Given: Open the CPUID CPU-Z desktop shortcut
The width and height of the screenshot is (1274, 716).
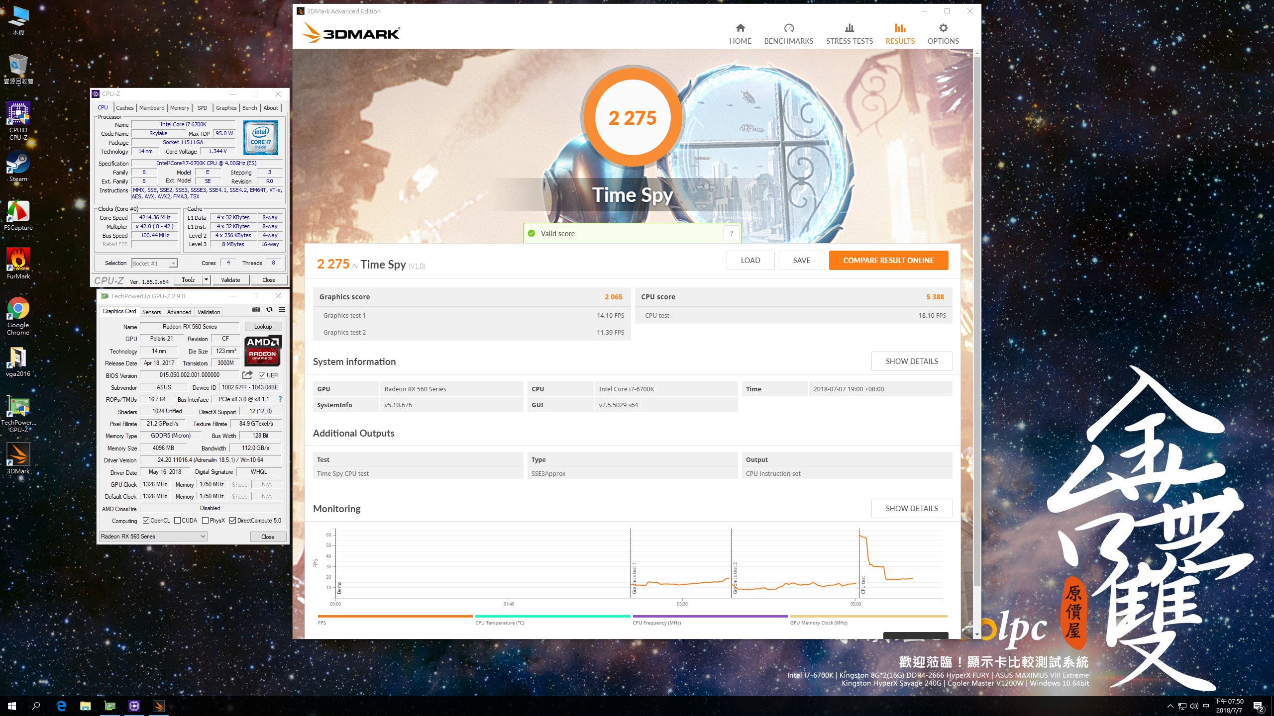Looking at the screenshot, I should pyautogui.click(x=18, y=121).
